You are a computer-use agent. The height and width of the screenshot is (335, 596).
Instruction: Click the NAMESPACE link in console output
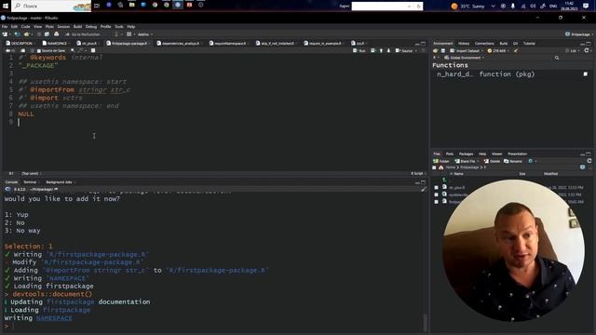54,318
